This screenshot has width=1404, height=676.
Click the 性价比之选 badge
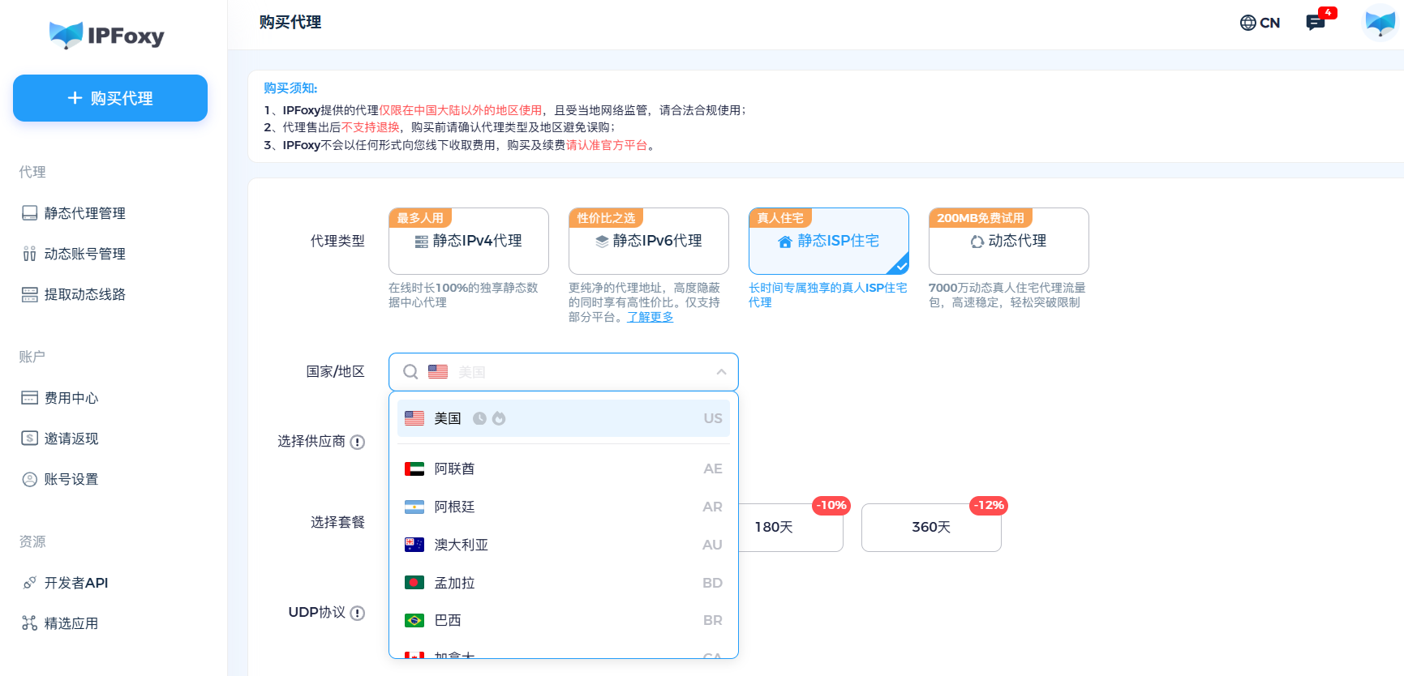tap(606, 218)
